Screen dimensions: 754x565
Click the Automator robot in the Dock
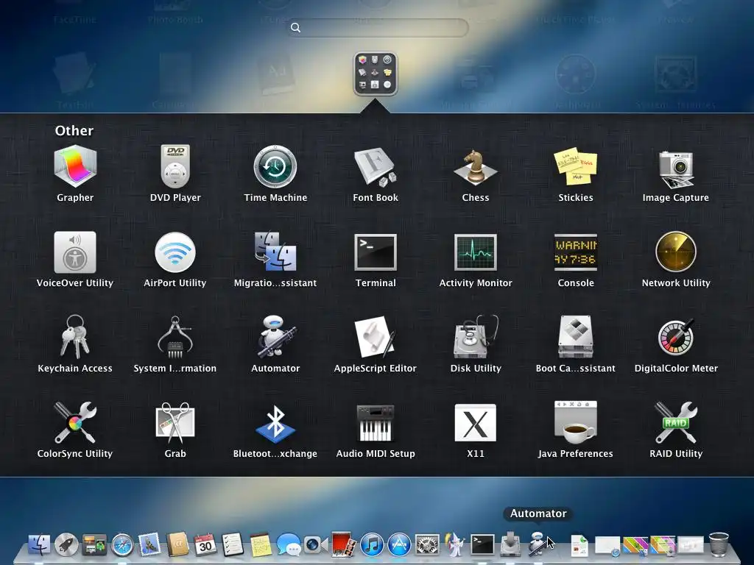(538, 544)
